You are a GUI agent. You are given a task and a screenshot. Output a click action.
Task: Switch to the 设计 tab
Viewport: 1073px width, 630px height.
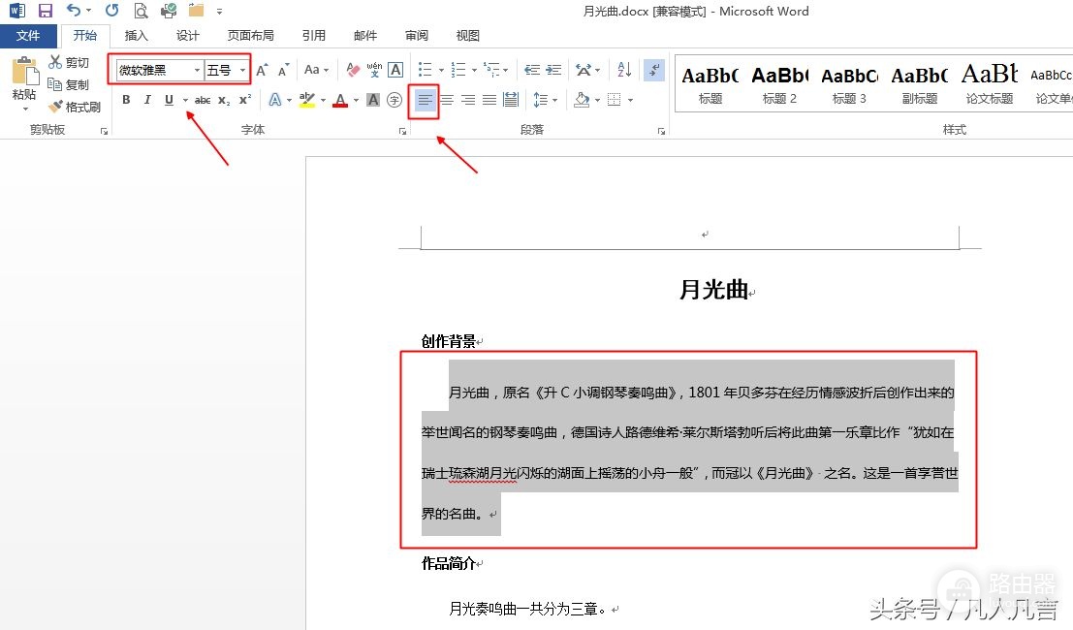point(187,36)
